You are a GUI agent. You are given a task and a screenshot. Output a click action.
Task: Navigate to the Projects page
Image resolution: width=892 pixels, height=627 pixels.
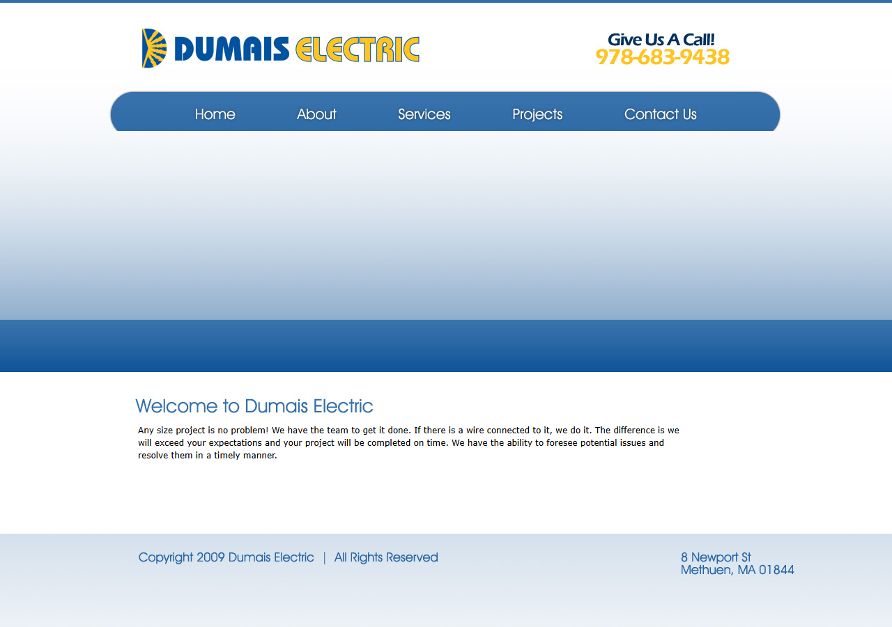537,114
